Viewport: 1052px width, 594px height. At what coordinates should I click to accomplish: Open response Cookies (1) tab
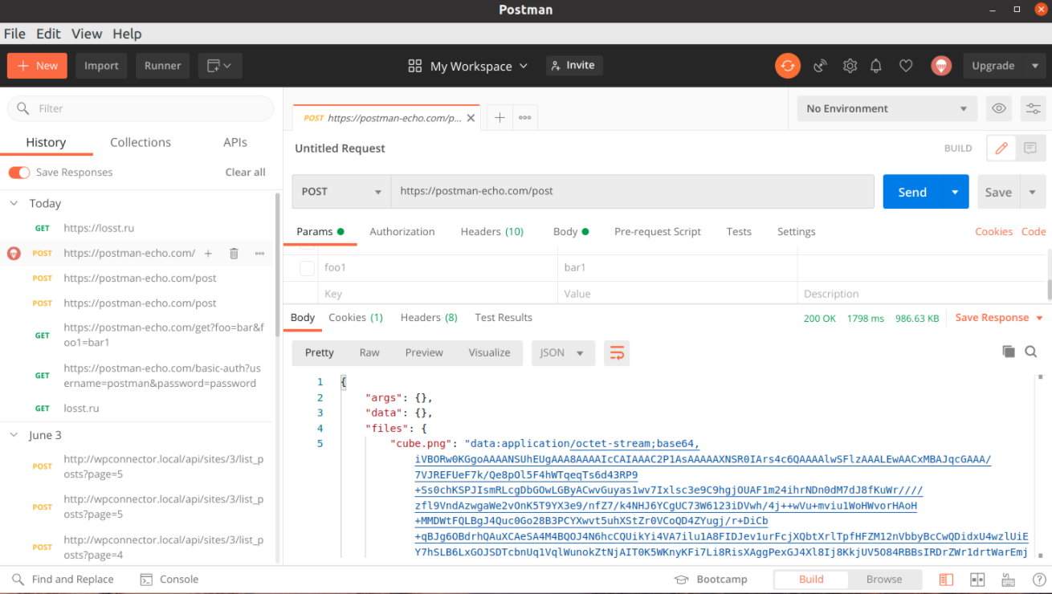pyautogui.click(x=356, y=318)
